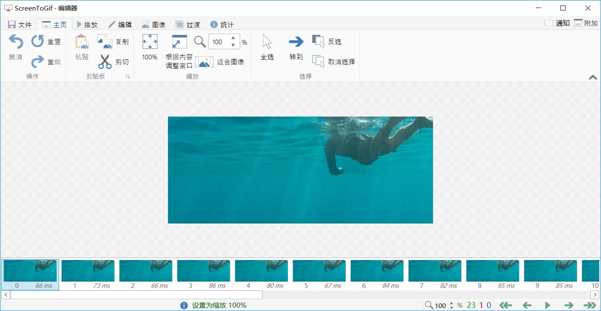Collapse the ribbon with the chevron arrow
601x311 pixels.
point(594,77)
